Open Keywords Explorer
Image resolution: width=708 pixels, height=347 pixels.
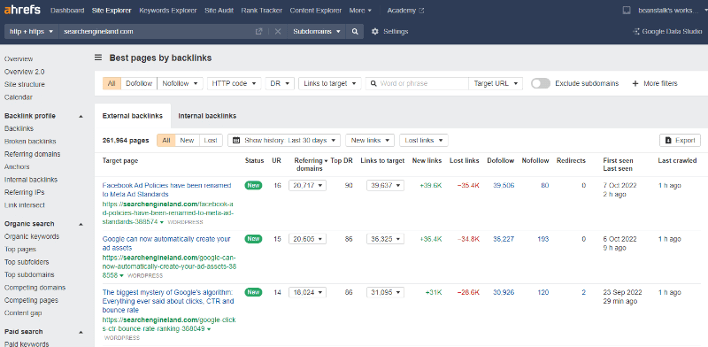click(168, 11)
